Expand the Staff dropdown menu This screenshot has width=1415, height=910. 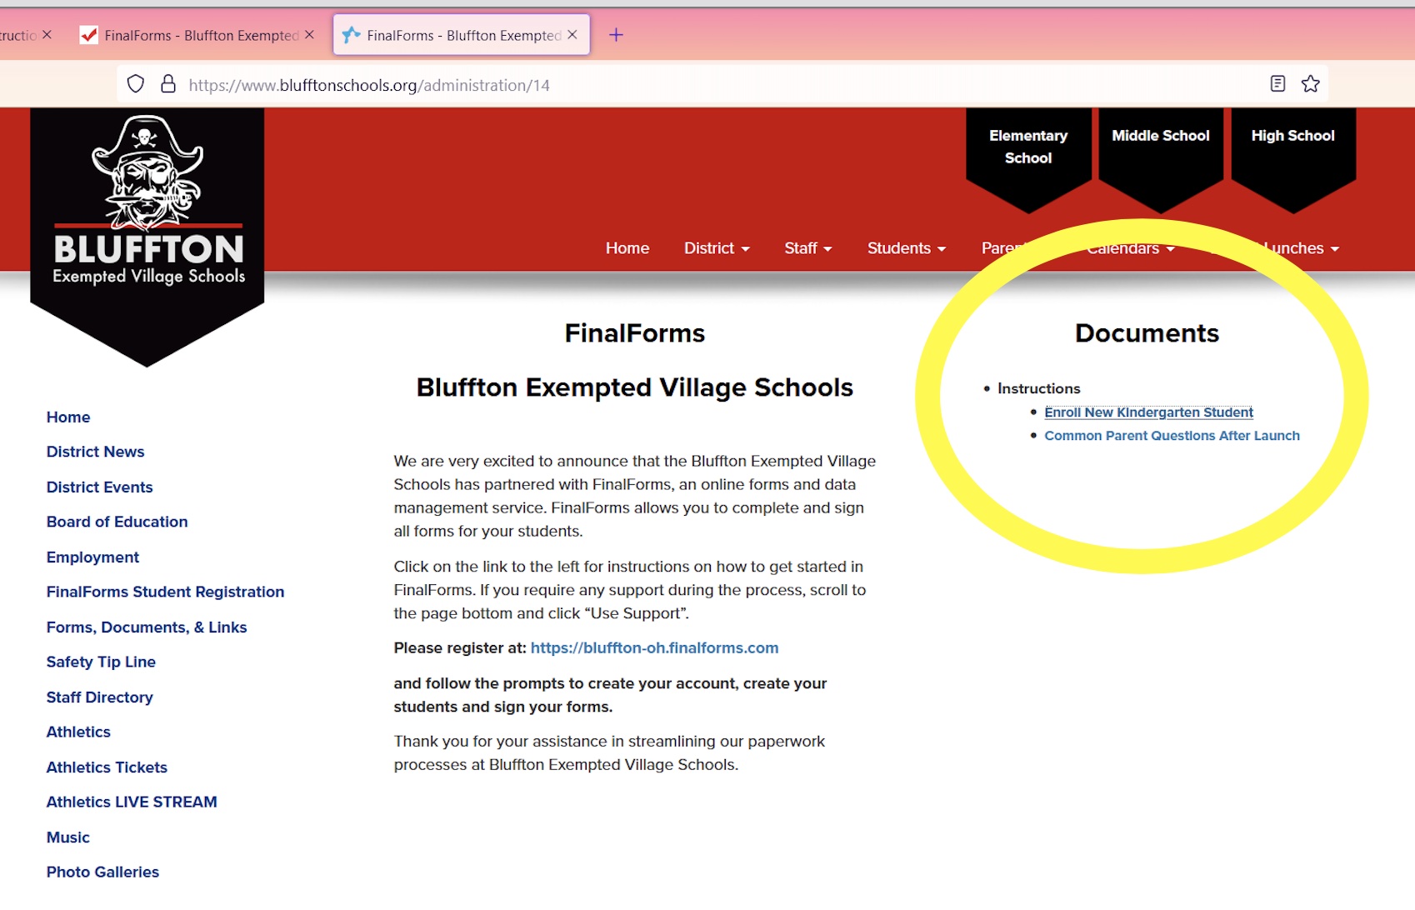[x=808, y=248]
